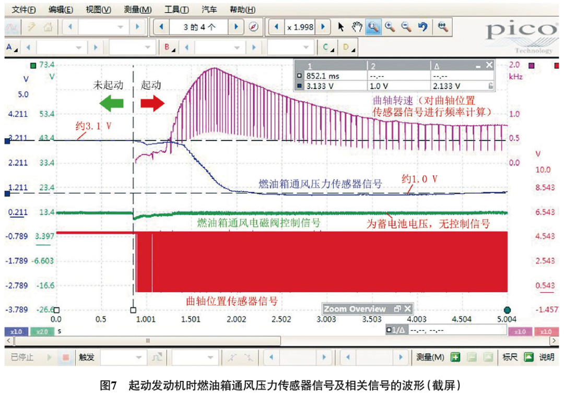Click channel B green x2.0 zoom button
564x395 pixels.
point(42,331)
